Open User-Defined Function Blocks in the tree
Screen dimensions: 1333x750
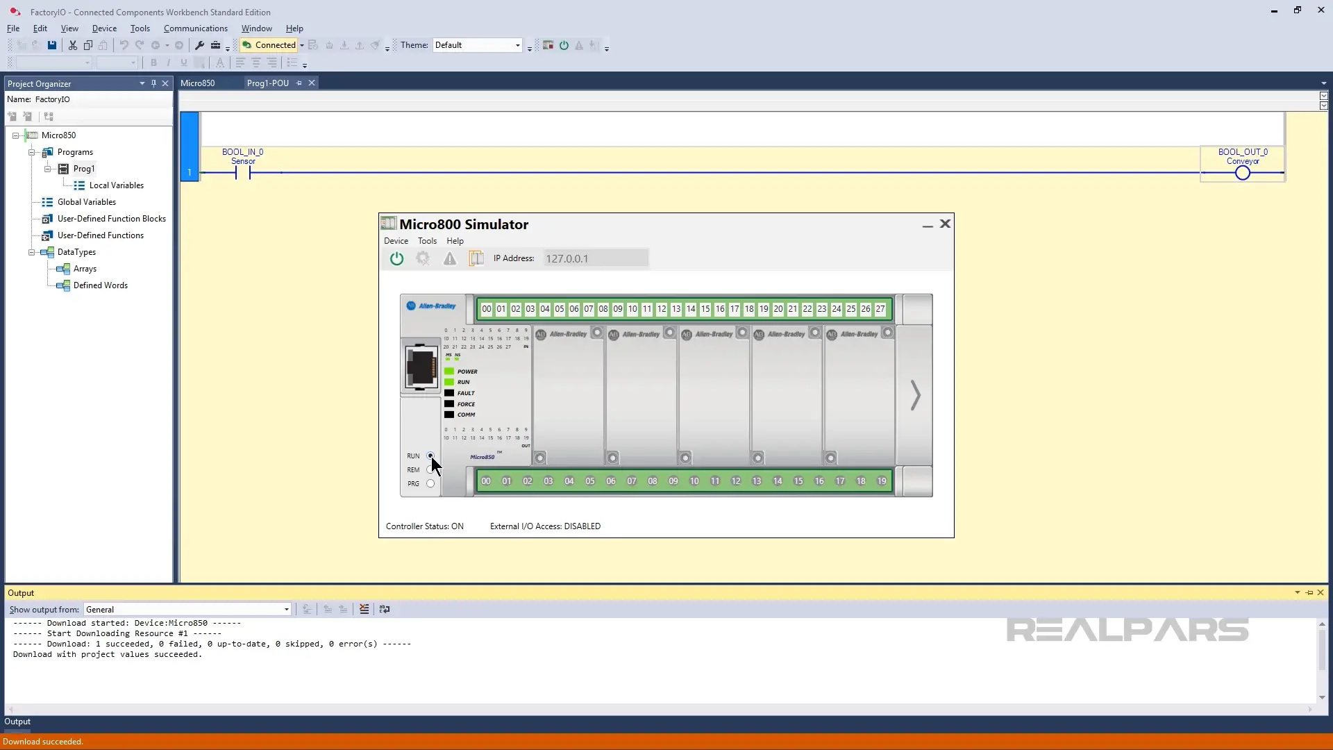pos(112,219)
